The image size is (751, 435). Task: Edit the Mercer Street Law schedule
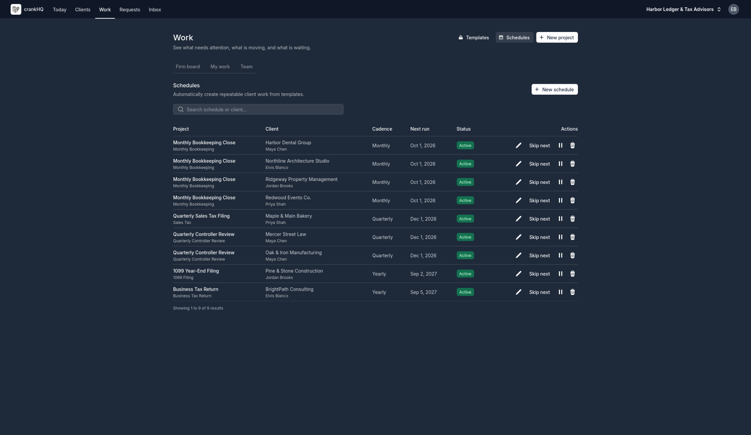(518, 237)
